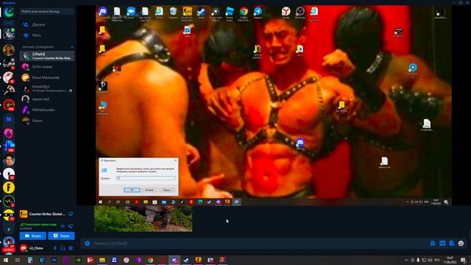Open the Discord home crescent icon
This screenshot has width=471, height=265.
pos(9,13)
